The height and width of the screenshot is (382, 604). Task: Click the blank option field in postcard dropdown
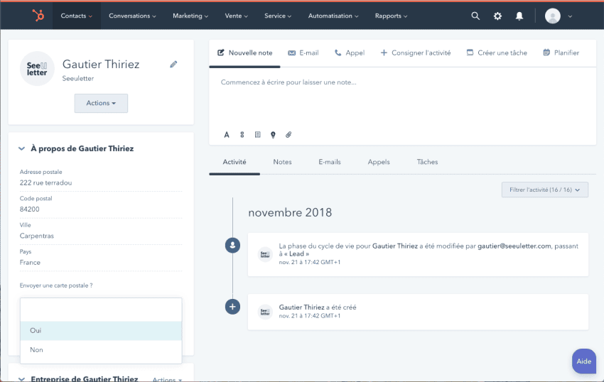coord(101,310)
